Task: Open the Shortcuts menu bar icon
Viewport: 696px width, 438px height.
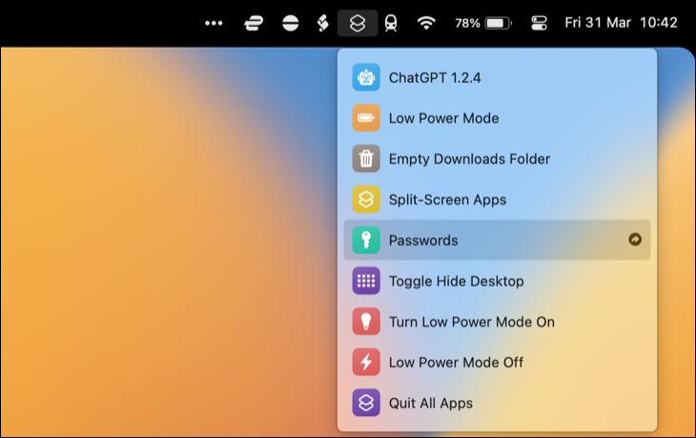Action: tap(358, 23)
